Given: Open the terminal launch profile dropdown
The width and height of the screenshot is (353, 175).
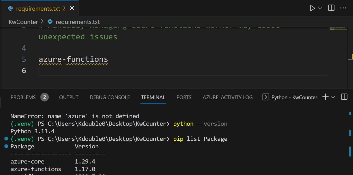Looking at the screenshot, I should point(333,97).
